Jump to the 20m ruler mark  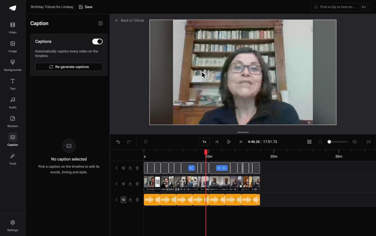[274, 156]
